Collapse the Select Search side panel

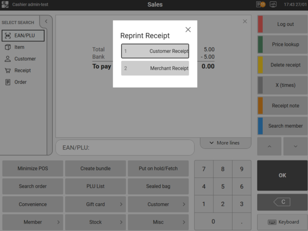(x=46, y=21)
